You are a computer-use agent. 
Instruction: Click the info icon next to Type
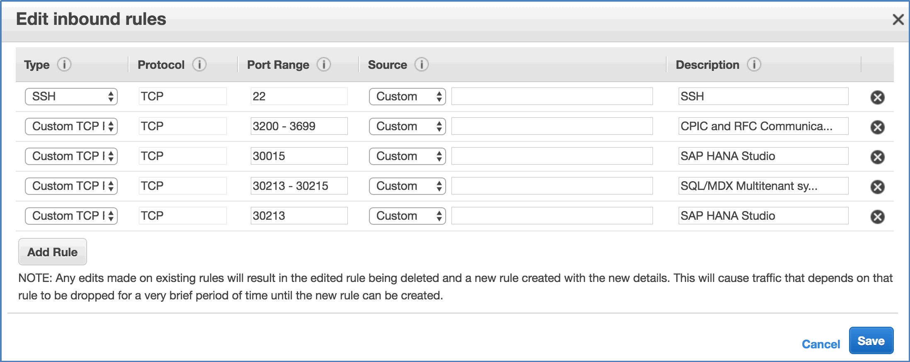[64, 65]
